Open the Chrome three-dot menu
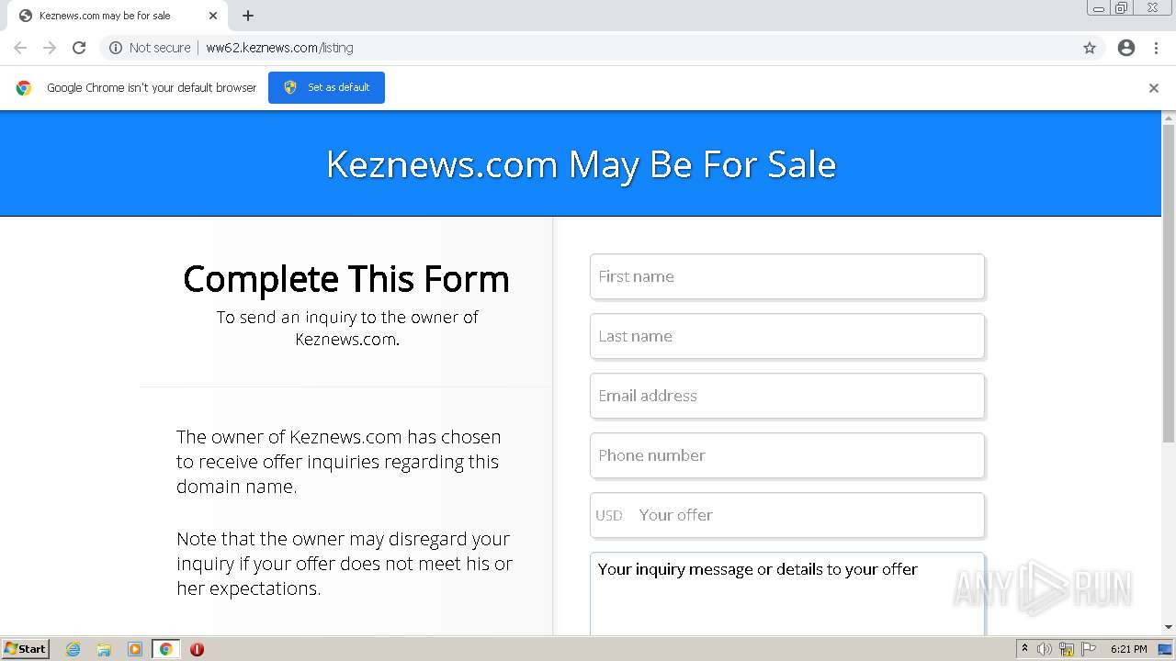This screenshot has height=661, width=1176. coord(1156,48)
